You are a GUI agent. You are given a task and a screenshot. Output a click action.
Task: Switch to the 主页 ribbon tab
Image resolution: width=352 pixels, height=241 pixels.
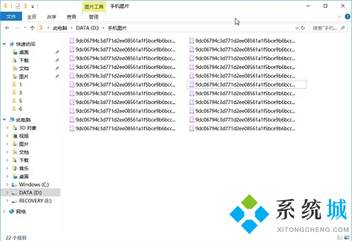point(31,17)
